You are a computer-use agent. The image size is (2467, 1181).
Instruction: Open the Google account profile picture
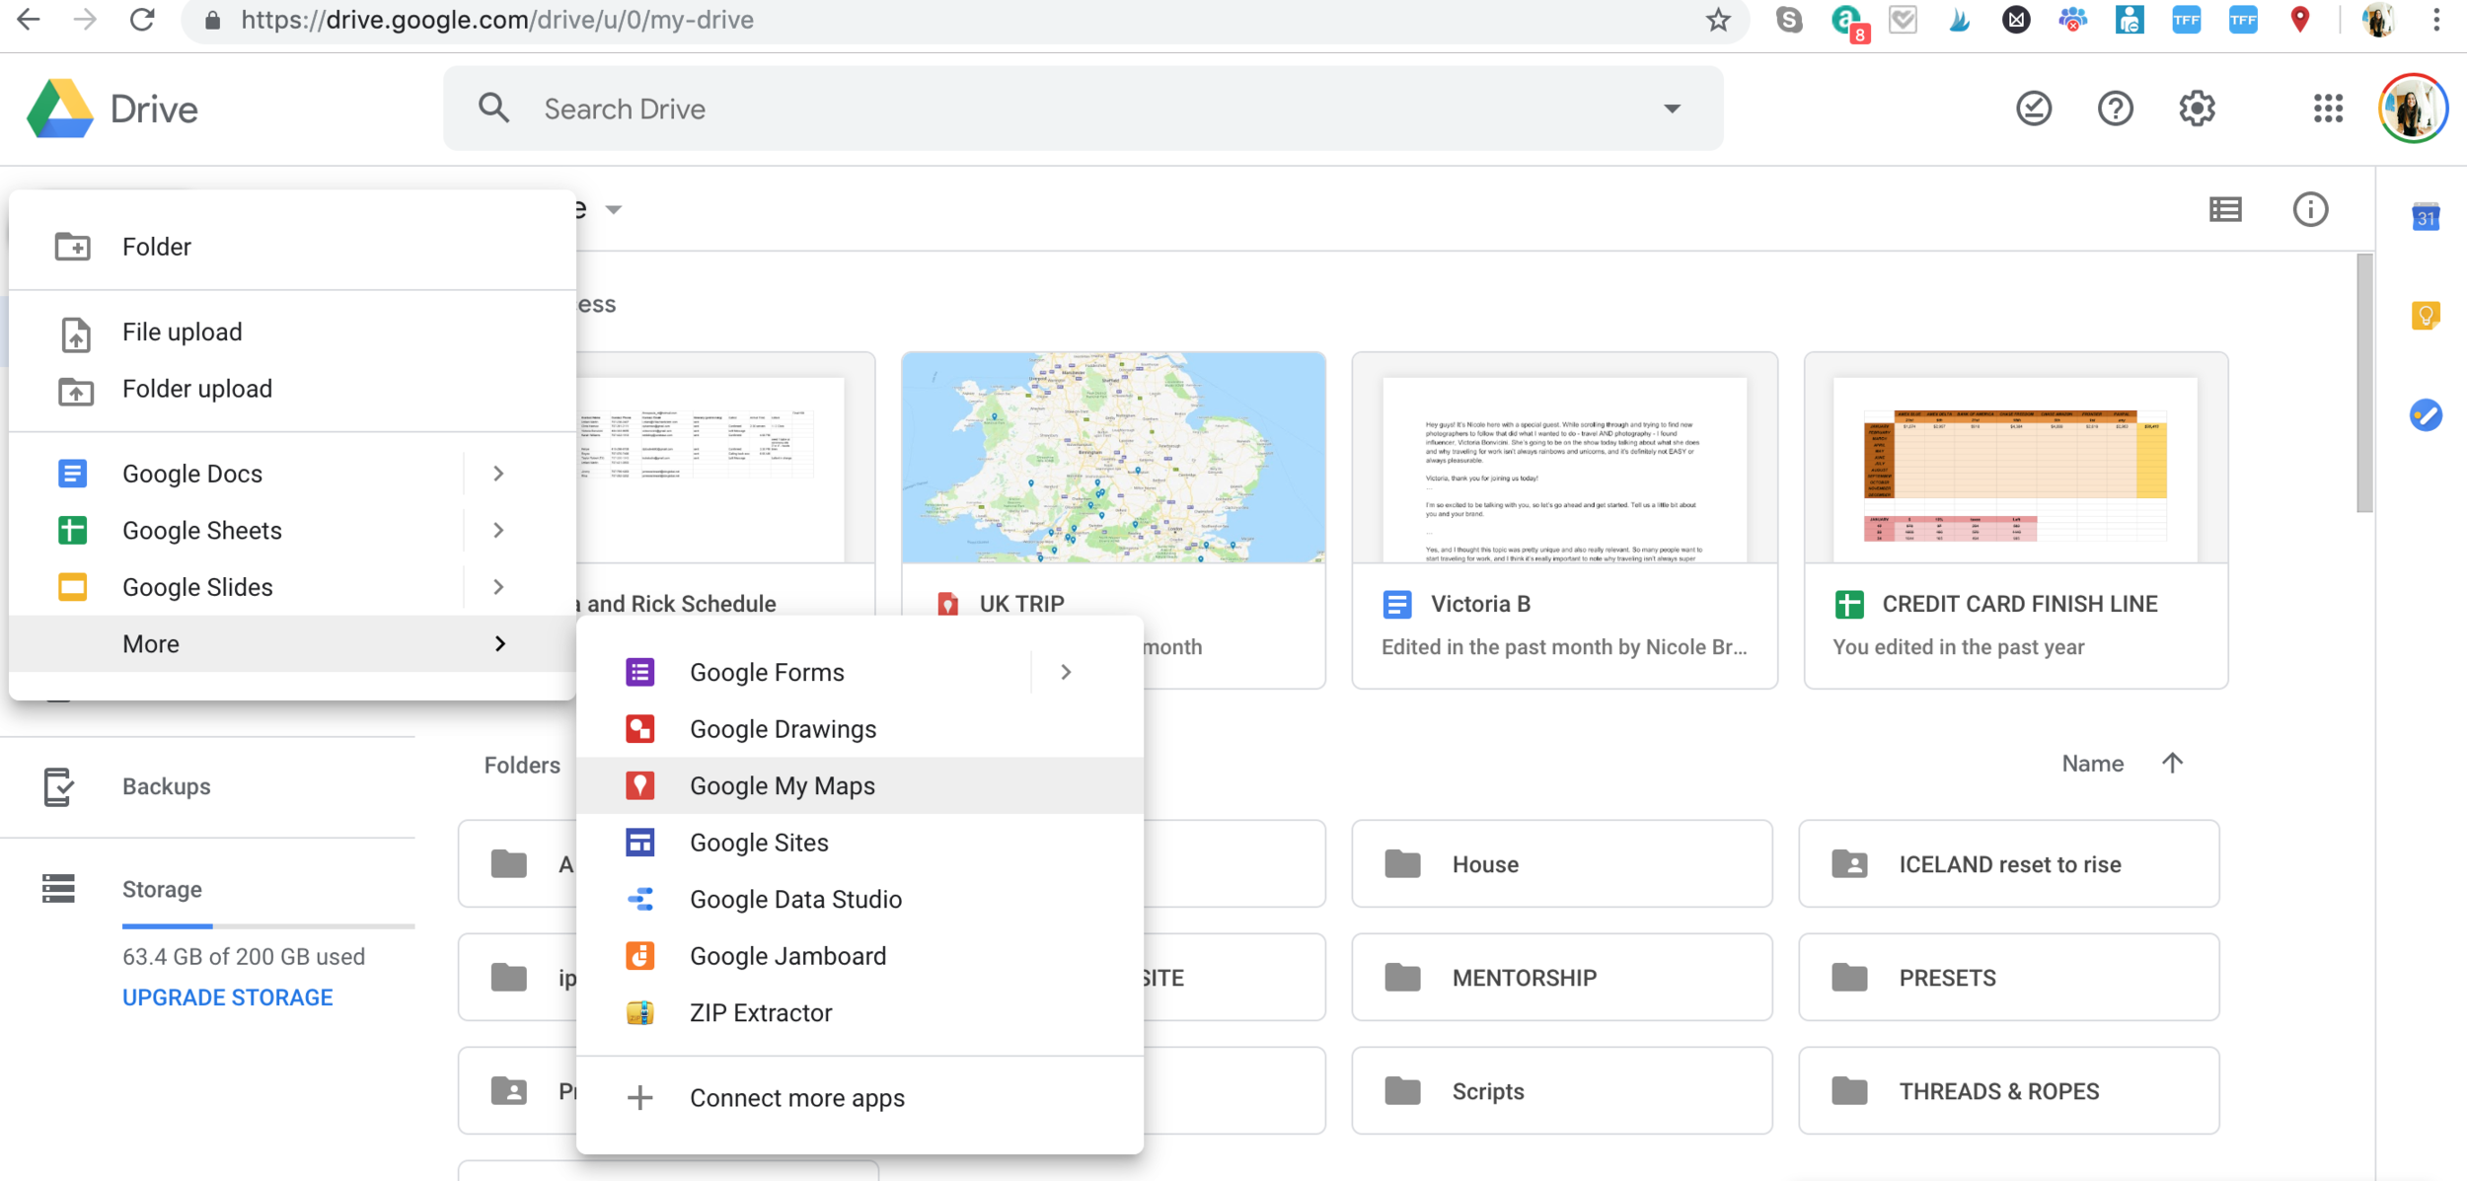(x=2413, y=109)
